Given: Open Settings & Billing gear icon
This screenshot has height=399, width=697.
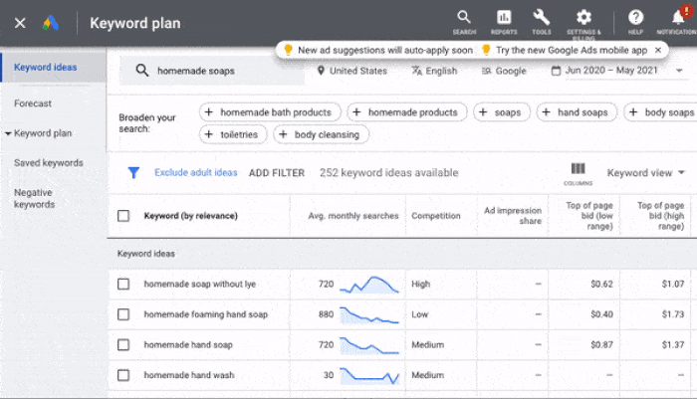Looking at the screenshot, I should pyautogui.click(x=584, y=17).
